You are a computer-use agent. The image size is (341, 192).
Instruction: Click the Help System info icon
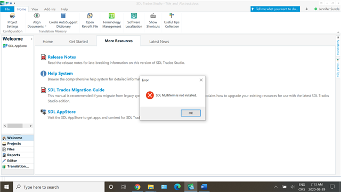coord(43,74)
